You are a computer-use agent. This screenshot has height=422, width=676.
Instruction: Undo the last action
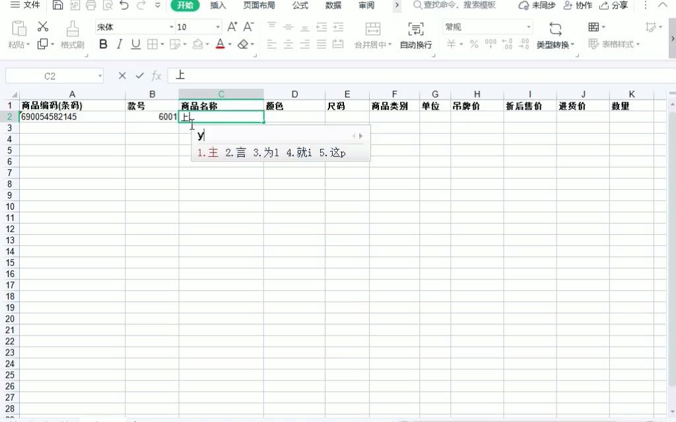(123, 6)
